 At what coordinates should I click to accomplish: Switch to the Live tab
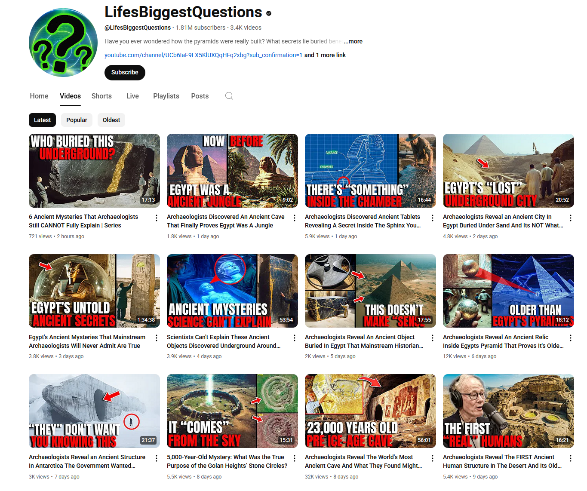click(x=132, y=96)
